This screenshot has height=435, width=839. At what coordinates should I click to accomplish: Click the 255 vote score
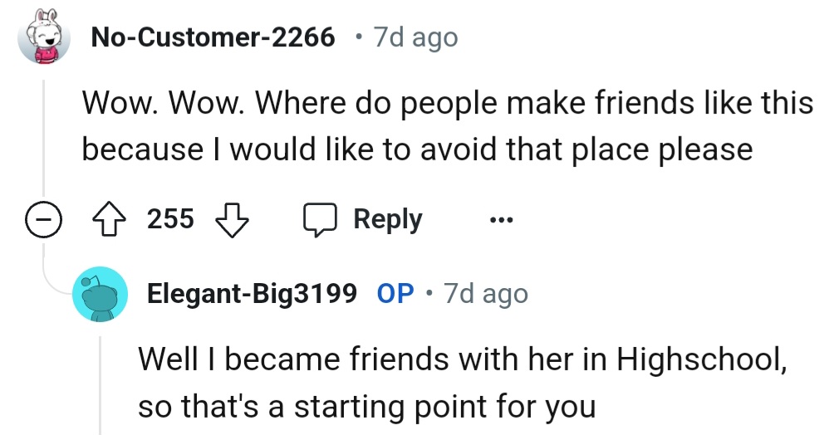click(x=171, y=220)
